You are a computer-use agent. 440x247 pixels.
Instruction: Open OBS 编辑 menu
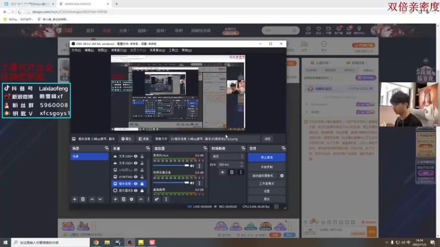click(89, 50)
